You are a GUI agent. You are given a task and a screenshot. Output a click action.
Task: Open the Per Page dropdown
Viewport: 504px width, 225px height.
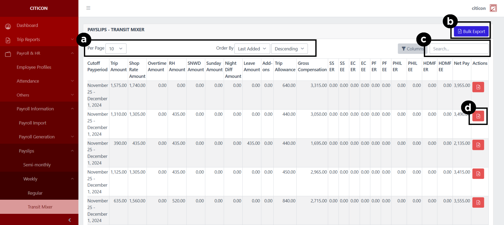116,49
